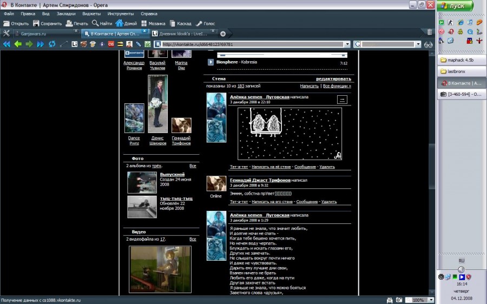The width and height of the screenshot is (487, 304).
Task: Click the status bar printer icon
Action: click(x=390, y=300)
